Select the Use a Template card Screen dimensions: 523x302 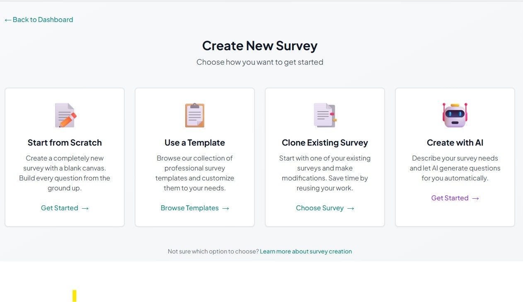pyautogui.click(x=194, y=156)
